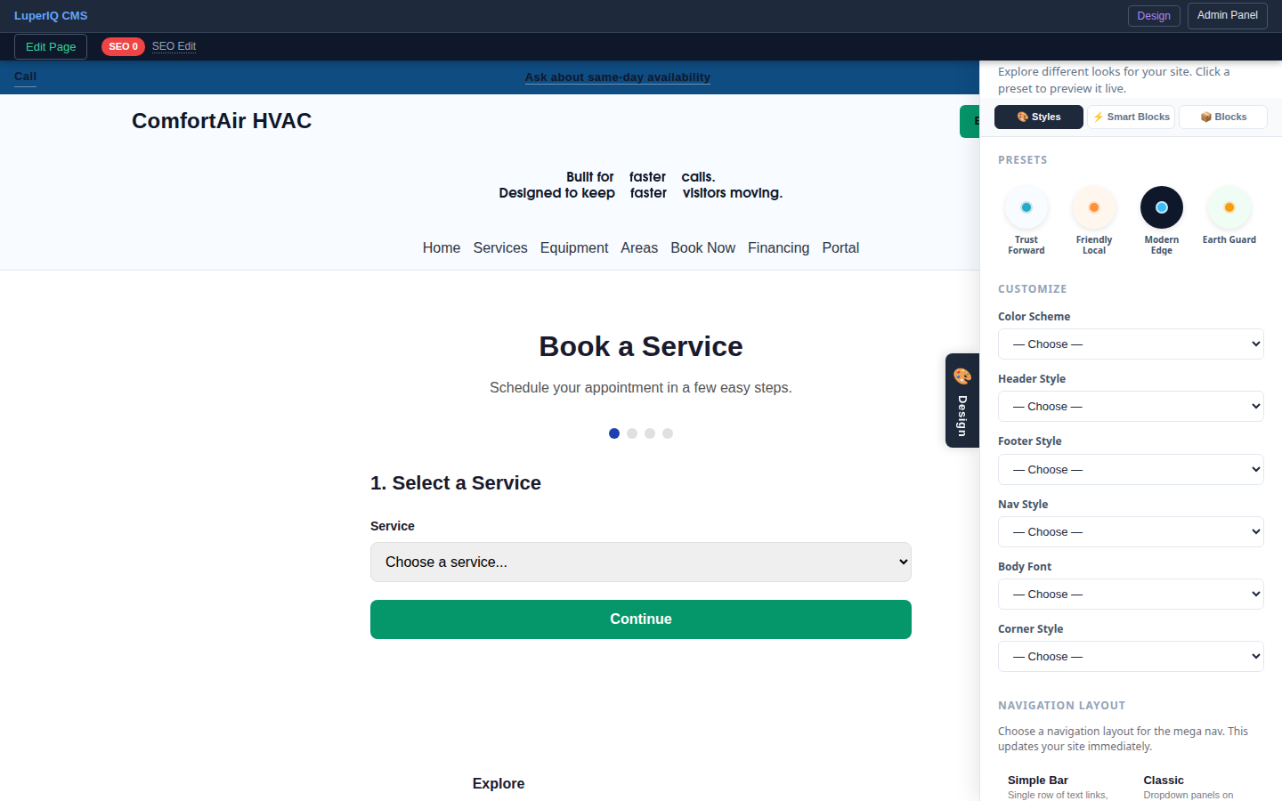Open the Corner Style dropdown
This screenshot has height=801, width=1282.
1131,656
